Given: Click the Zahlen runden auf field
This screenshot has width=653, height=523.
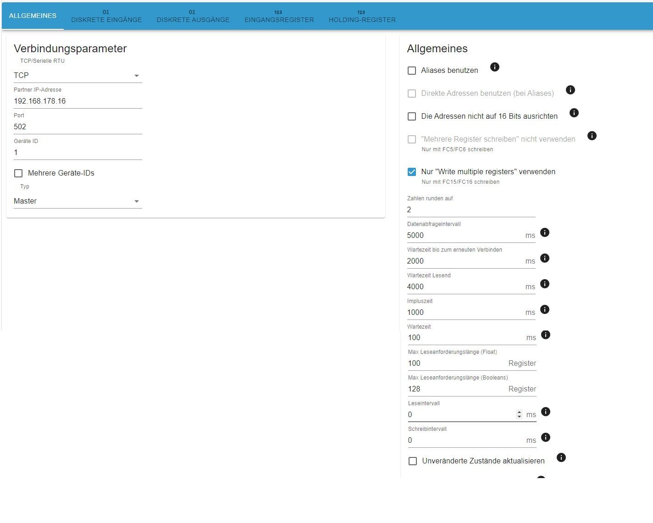Looking at the screenshot, I should (471, 209).
